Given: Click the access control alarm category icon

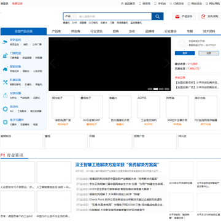Looking at the screenshot, I should pyautogui.click(x=5, y=55).
